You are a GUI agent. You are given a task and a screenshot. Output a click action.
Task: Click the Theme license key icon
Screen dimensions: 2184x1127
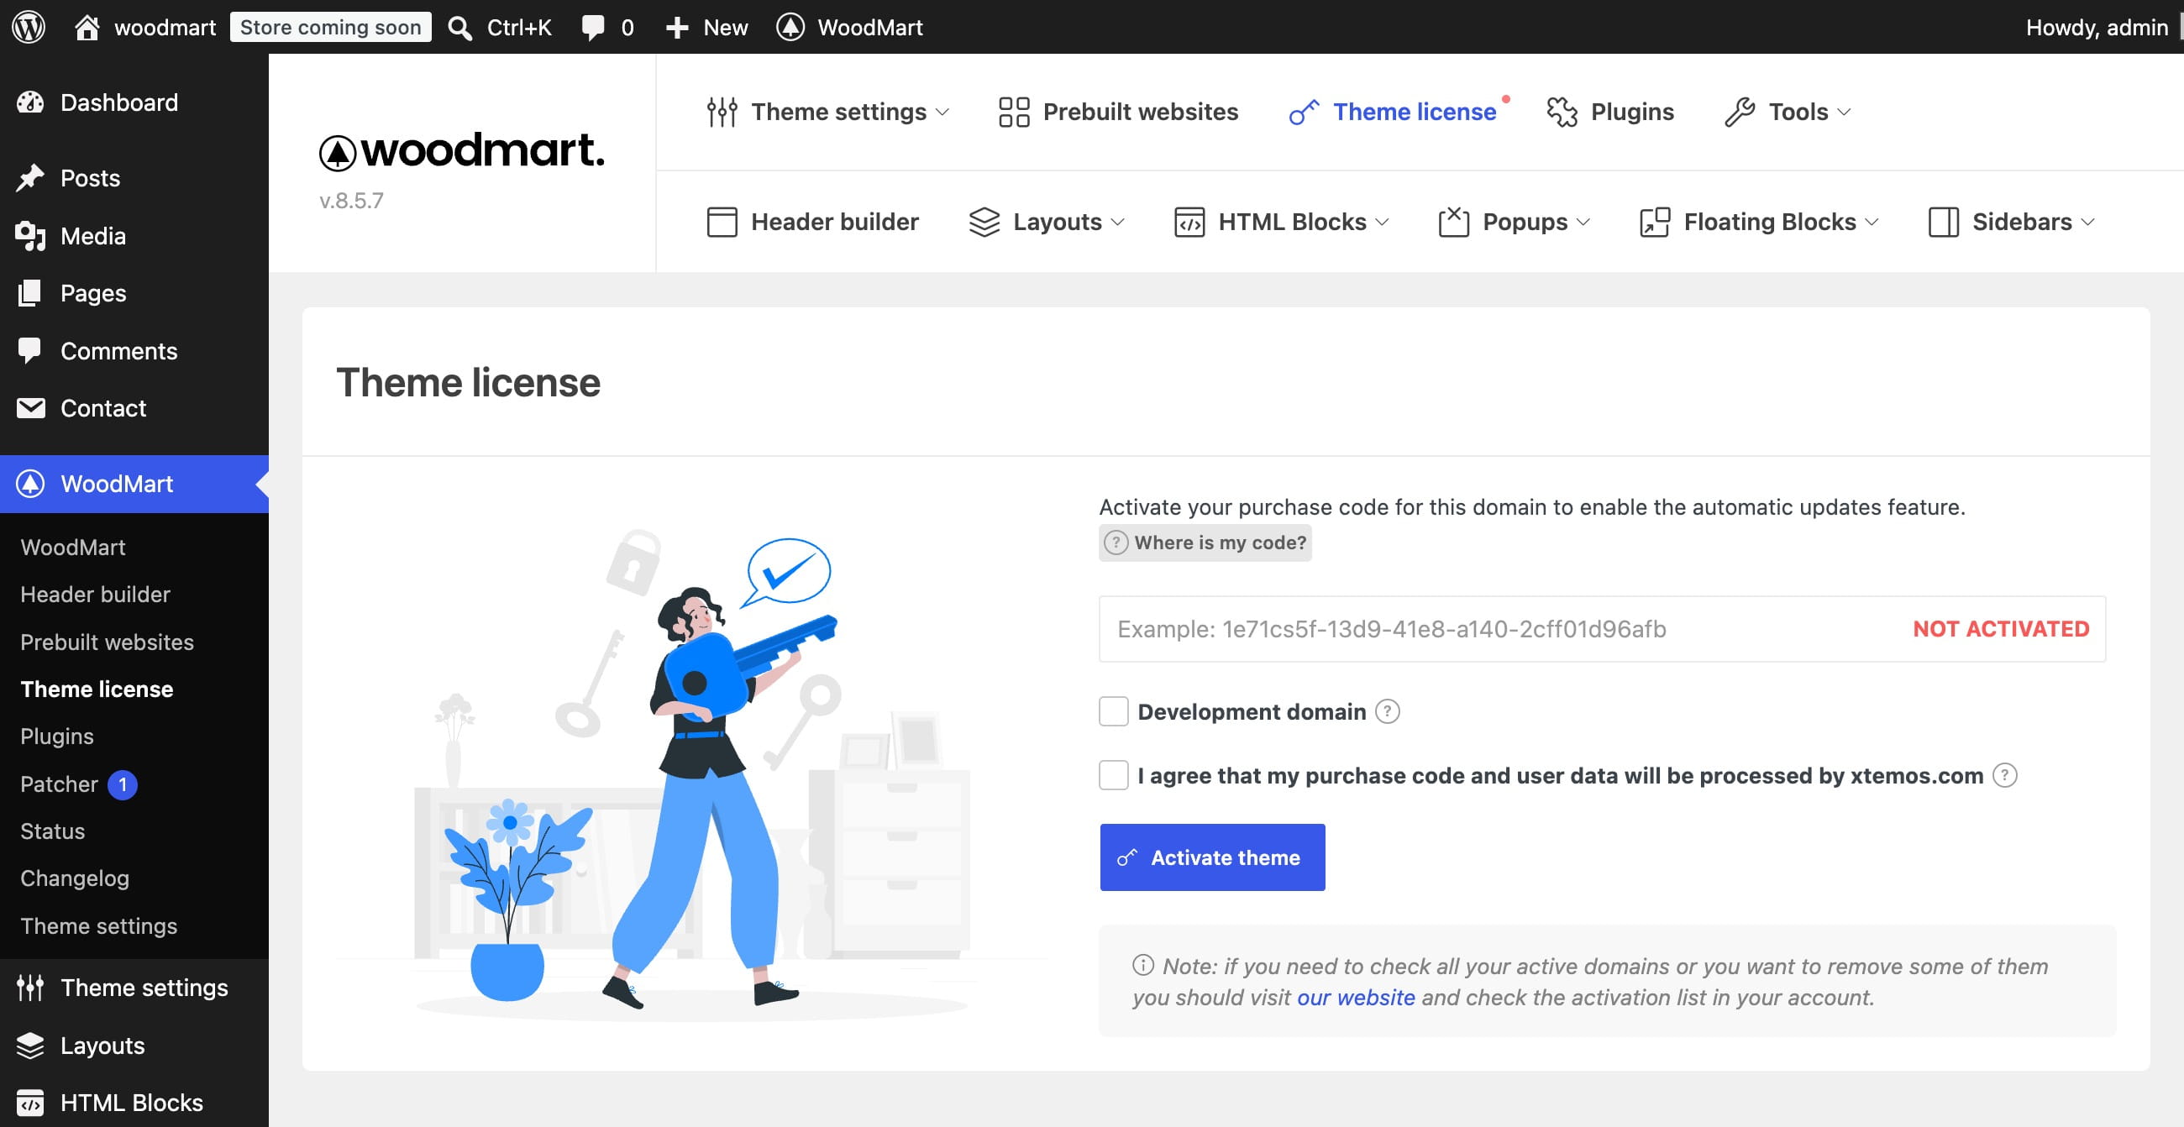pyautogui.click(x=1304, y=112)
